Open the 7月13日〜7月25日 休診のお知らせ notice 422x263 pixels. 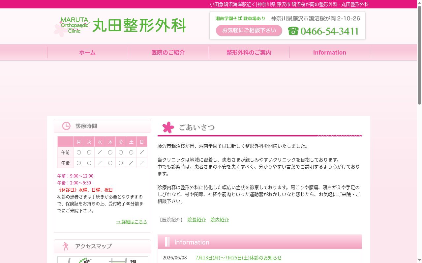[239, 258]
